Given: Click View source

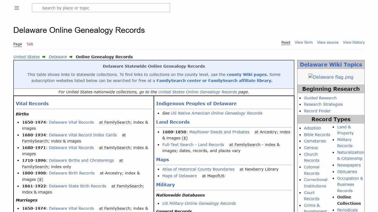Looking at the screenshot, I should point(328,42).
